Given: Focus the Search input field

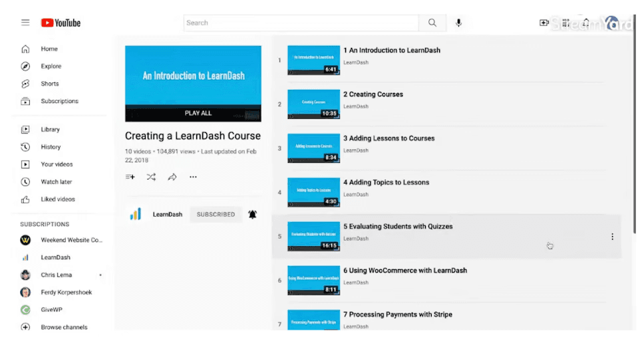Looking at the screenshot, I should click(301, 23).
